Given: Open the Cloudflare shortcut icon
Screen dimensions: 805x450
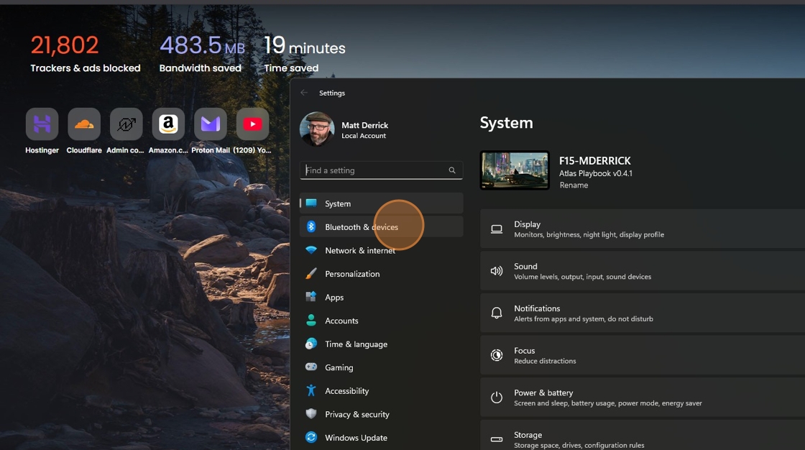Looking at the screenshot, I should pyautogui.click(x=84, y=124).
